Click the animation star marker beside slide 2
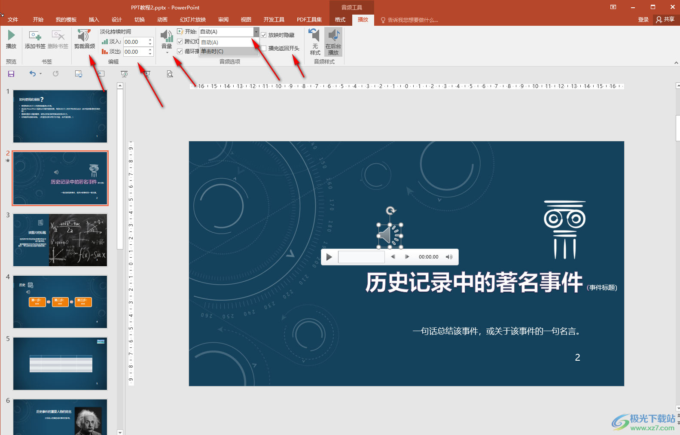 click(8, 161)
